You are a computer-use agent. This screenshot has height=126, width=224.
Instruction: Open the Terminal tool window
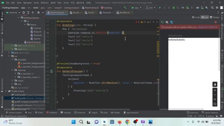(x=65, y=113)
